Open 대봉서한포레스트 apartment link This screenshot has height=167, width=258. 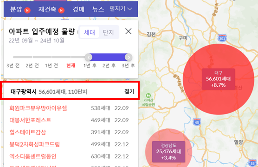click(30, 120)
